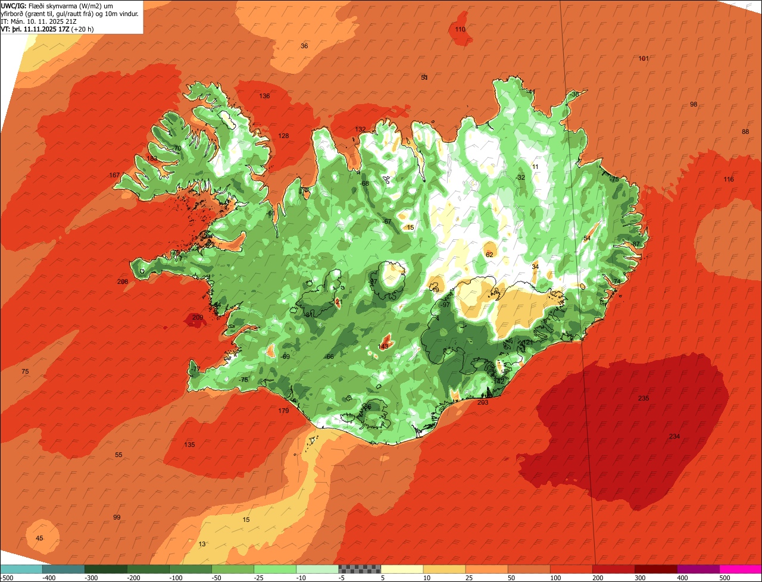Click the legend swatch between -50 and -25

[x=233, y=569]
